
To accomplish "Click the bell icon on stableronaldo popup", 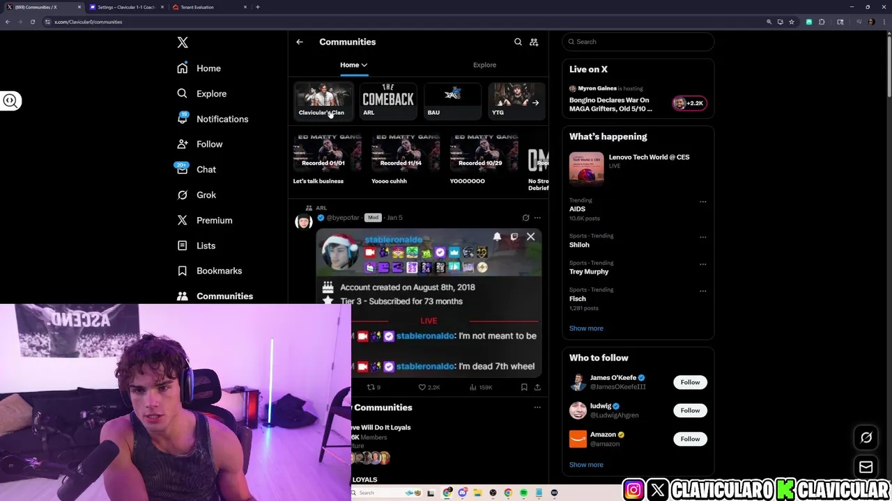I will [497, 237].
